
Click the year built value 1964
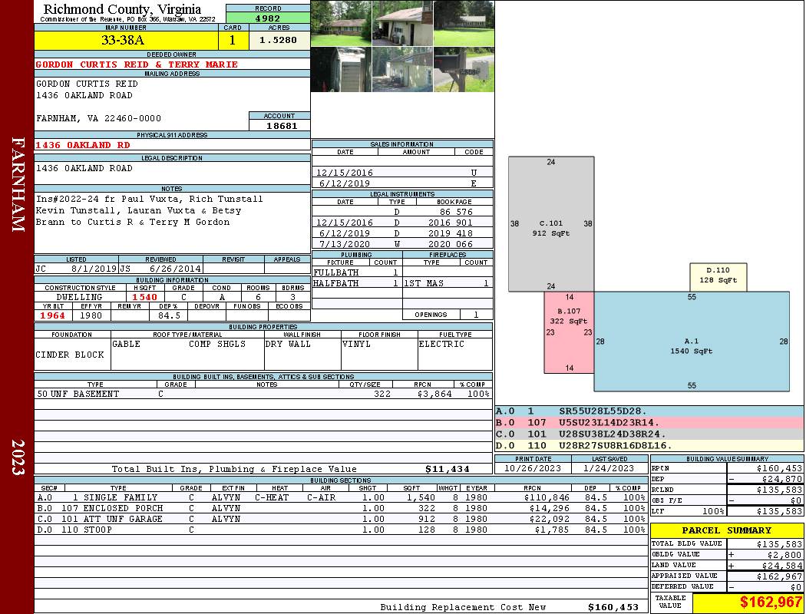52,315
